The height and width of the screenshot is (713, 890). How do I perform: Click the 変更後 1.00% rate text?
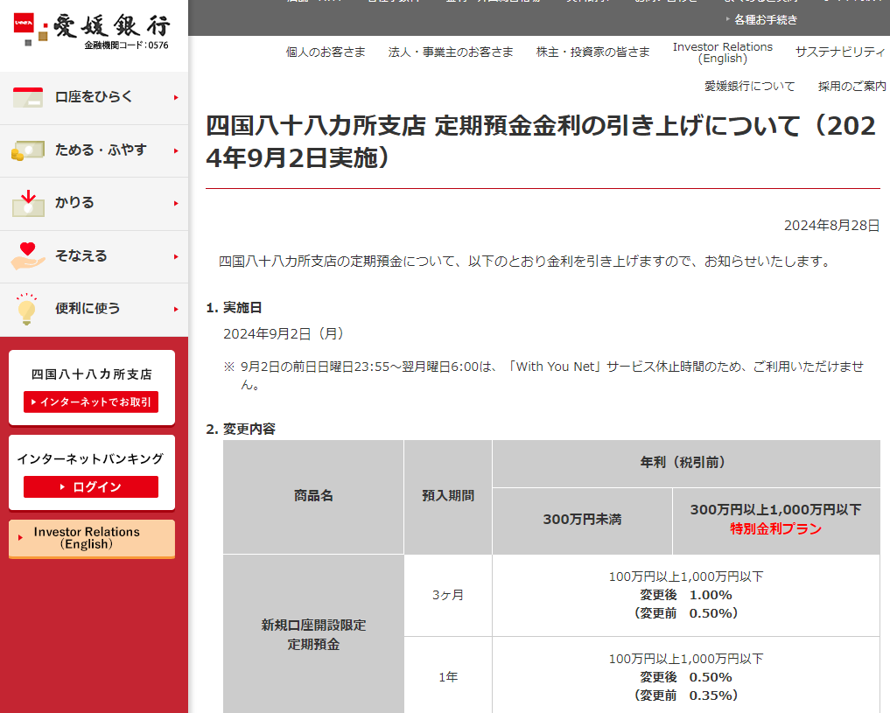point(686,595)
